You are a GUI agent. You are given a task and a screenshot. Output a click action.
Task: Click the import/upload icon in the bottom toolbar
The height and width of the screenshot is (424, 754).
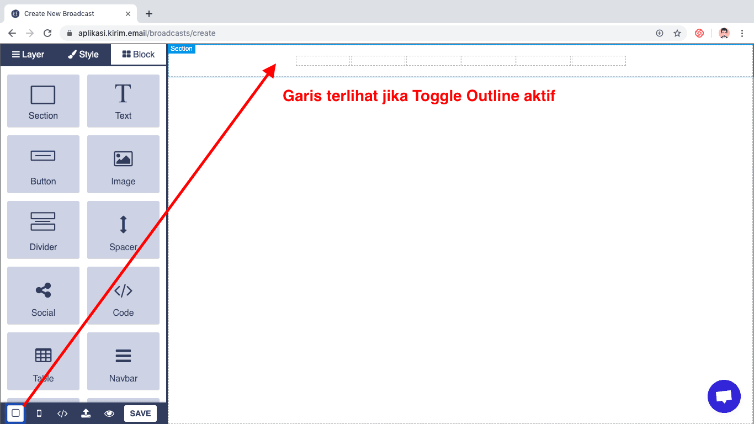(86, 413)
